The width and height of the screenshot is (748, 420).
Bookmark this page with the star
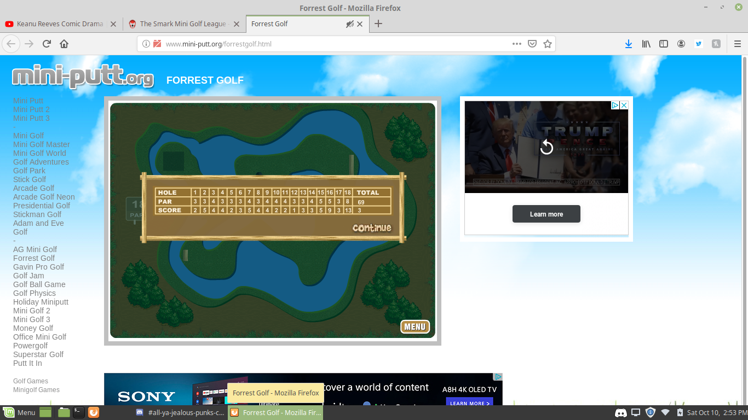pyautogui.click(x=547, y=44)
